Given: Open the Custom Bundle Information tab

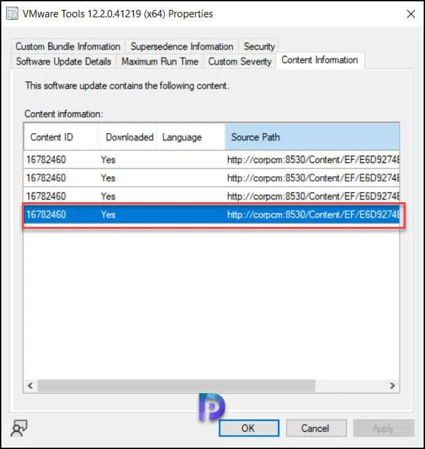Looking at the screenshot, I should pos(68,47).
